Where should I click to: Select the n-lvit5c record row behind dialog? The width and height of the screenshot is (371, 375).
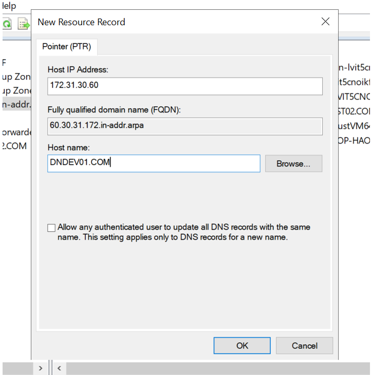coord(354,67)
